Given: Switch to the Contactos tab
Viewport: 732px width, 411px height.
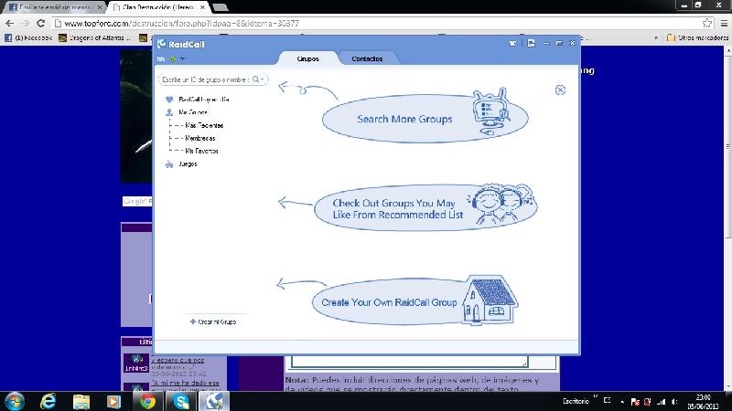Looking at the screenshot, I should [x=367, y=58].
